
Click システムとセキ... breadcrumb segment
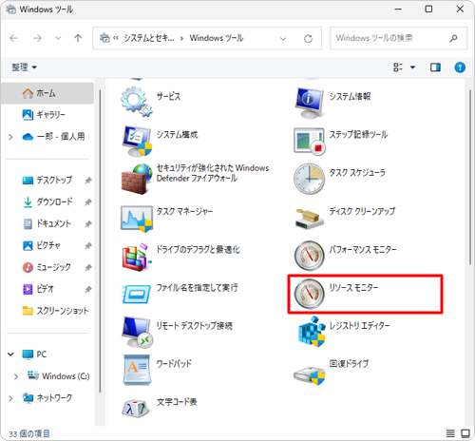pyautogui.click(x=149, y=38)
